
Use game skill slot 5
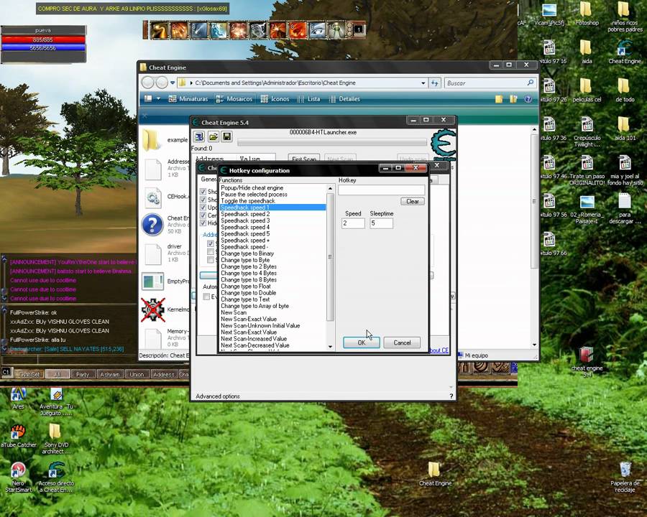pyautogui.click(x=239, y=30)
